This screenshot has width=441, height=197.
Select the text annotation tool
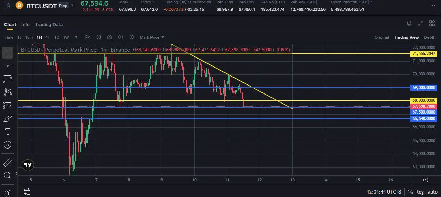(8, 132)
